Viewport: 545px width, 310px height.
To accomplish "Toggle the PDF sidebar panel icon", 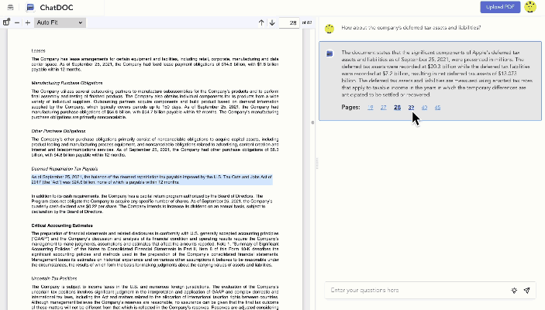I will [6, 22].
